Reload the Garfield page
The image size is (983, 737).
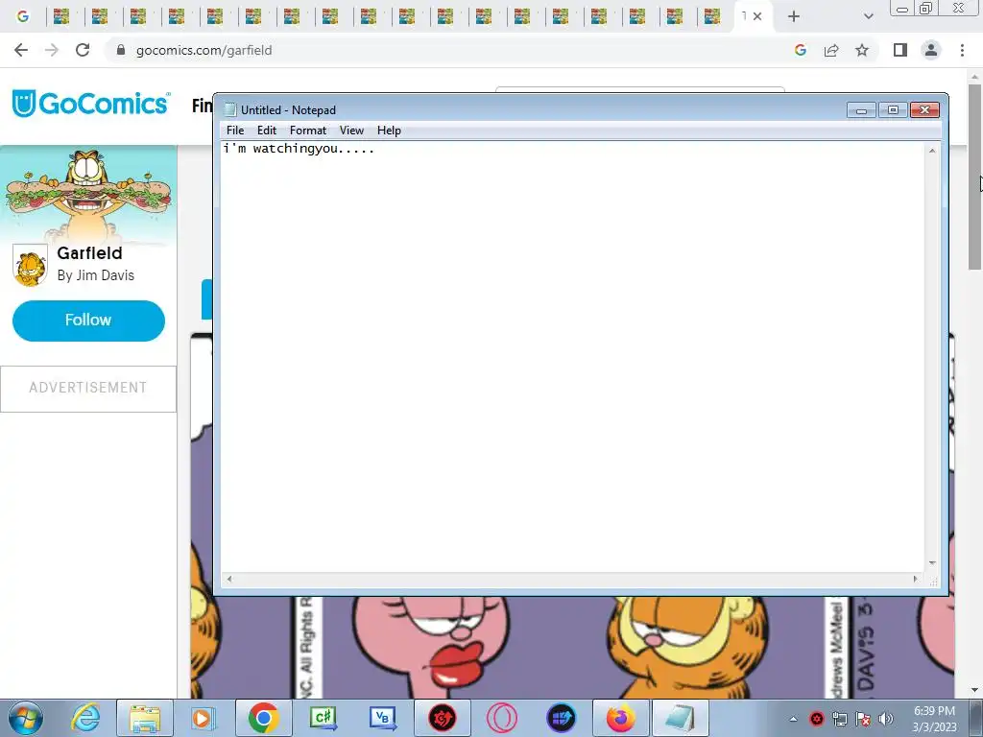point(83,50)
